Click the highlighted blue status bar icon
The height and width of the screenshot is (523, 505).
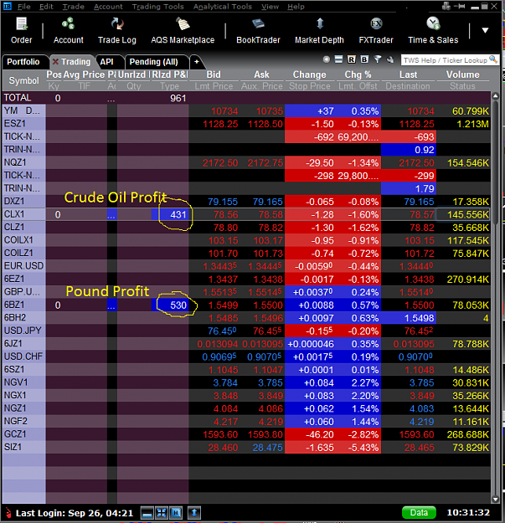tap(176, 513)
